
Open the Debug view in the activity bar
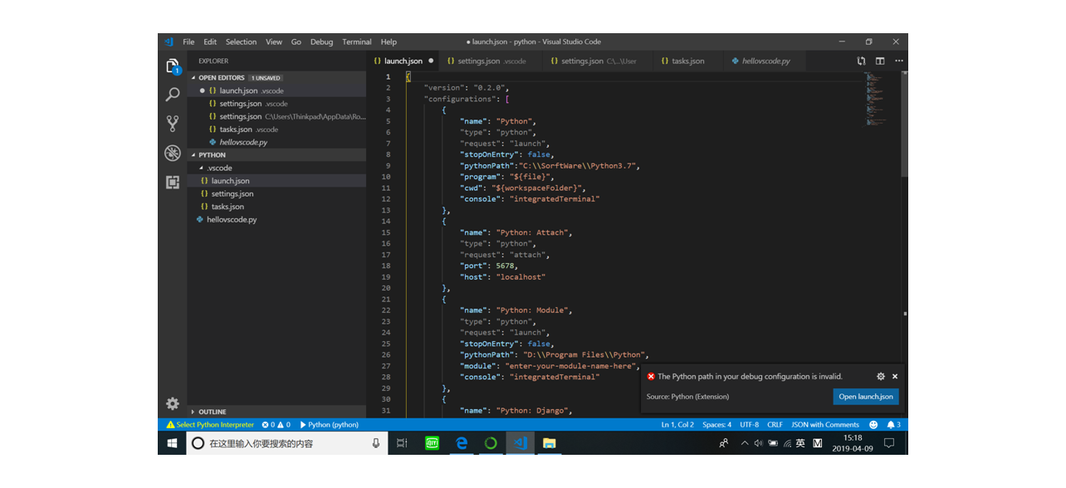coord(173,153)
